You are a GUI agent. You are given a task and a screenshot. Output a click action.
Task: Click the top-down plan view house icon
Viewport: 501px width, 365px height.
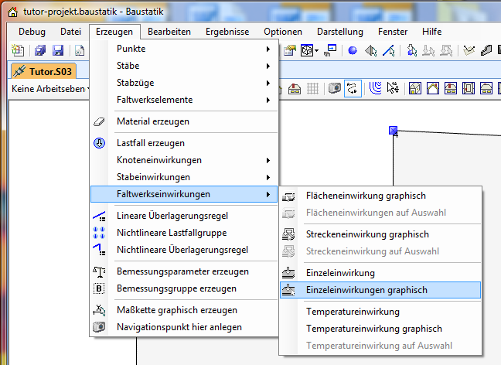(x=468, y=88)
